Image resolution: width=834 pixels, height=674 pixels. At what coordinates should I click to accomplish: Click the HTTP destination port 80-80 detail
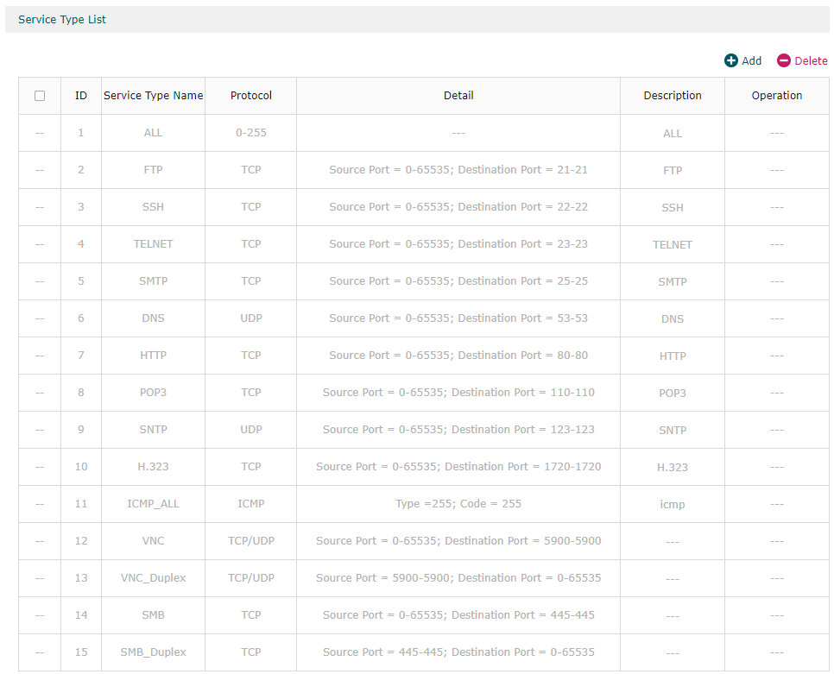click(458, 356)
